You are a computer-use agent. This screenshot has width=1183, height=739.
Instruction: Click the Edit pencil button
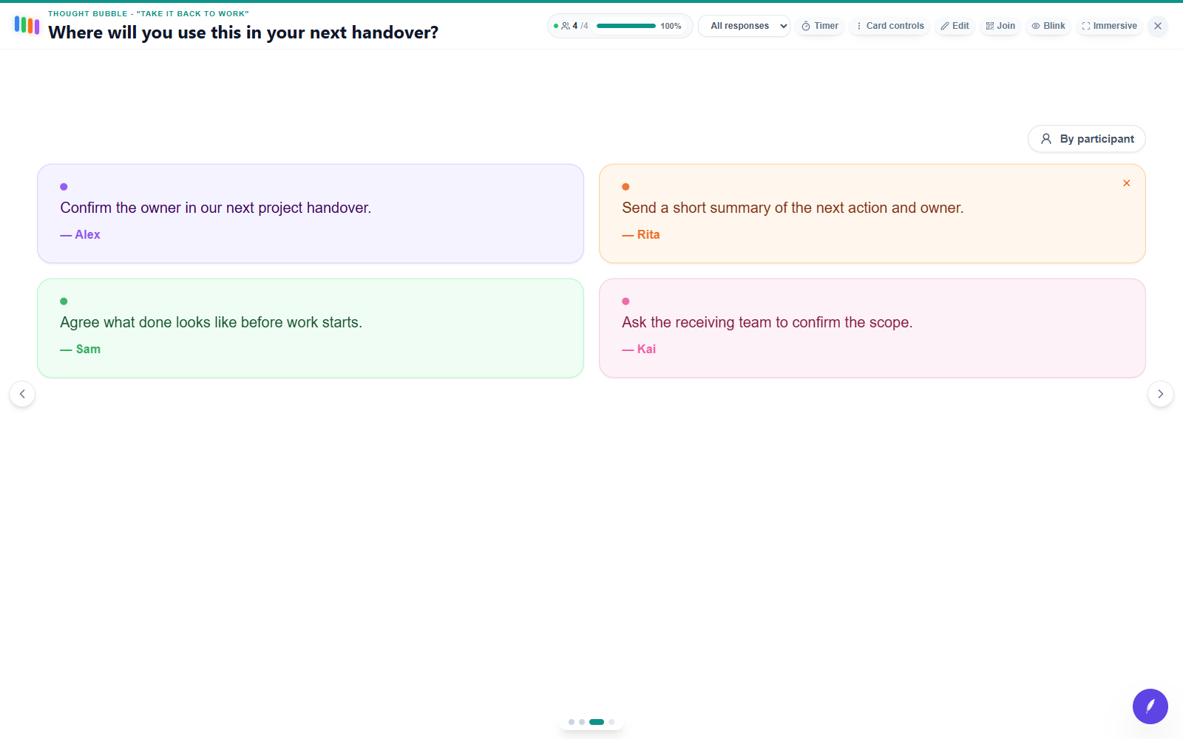pos(955,26)
